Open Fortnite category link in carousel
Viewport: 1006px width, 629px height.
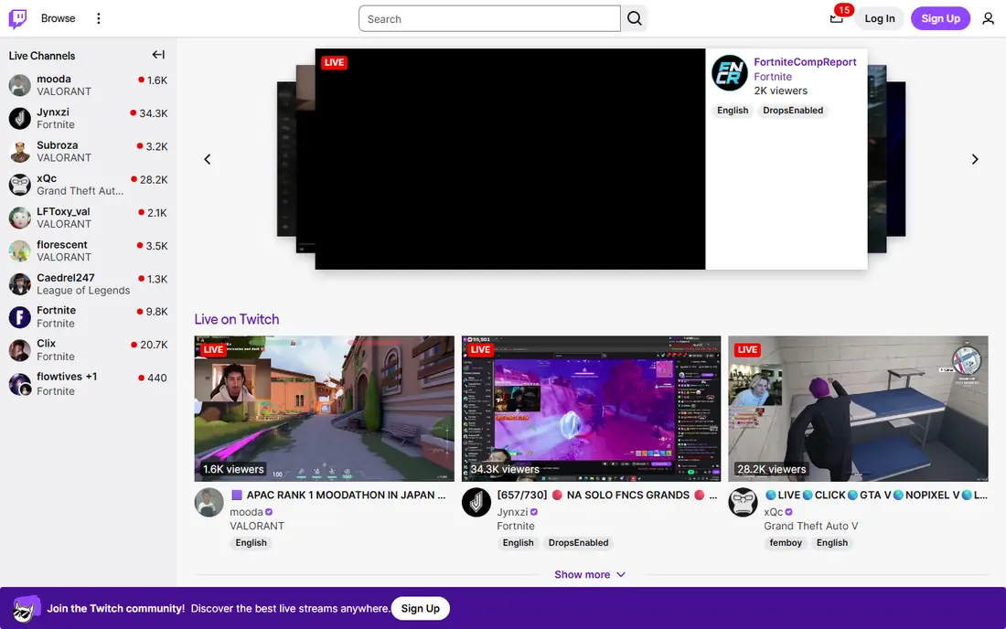point(773,76)
